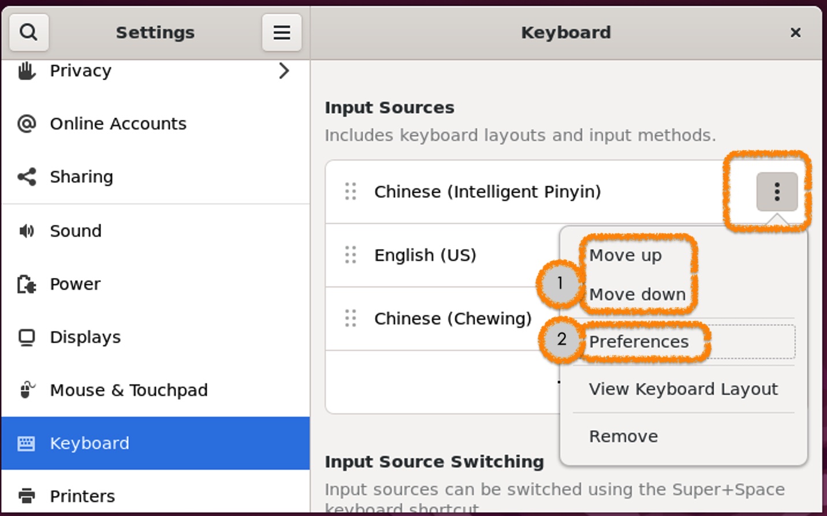This screenshot has height=516, width=827.
Task: Choose Move up in the popup menu
Action: [625, 255]
